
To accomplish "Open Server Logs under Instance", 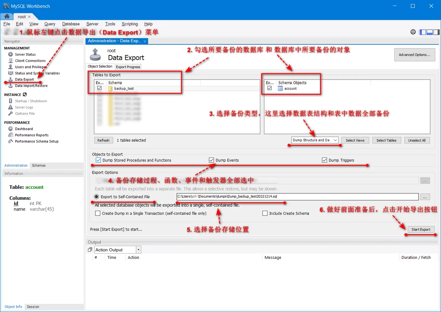I will click(24, 107).
